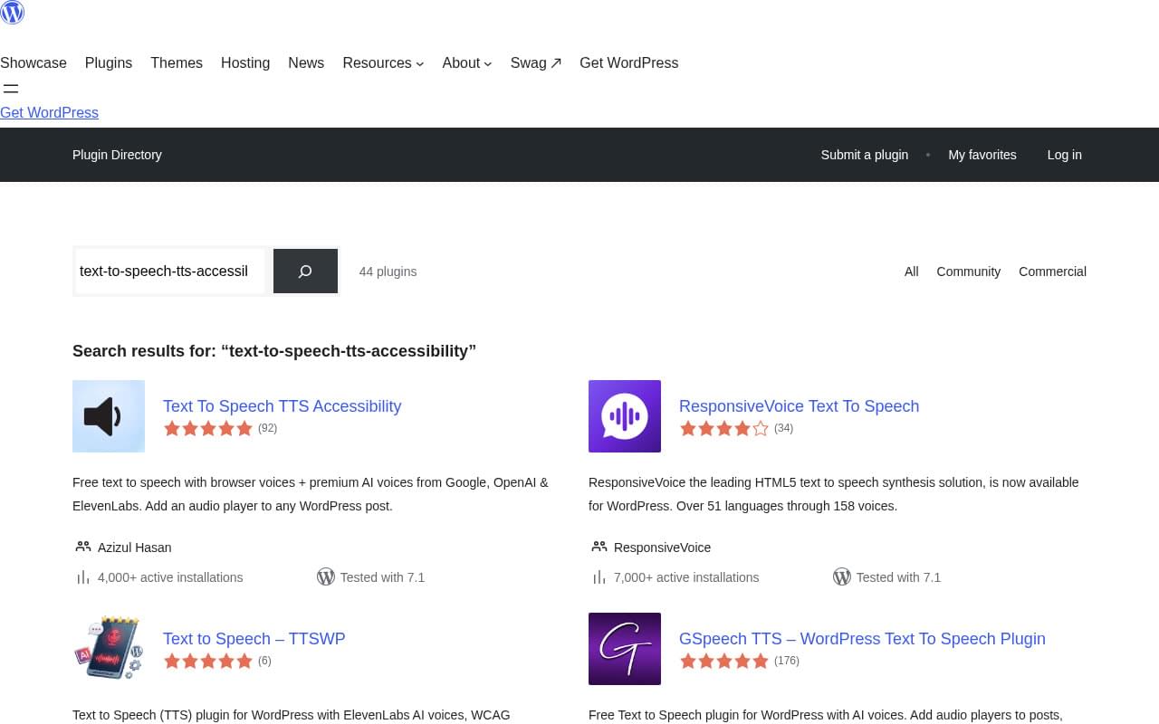Click 7,000+ active installations text
The image size is (1159, 724).
[x=686, y=577]
